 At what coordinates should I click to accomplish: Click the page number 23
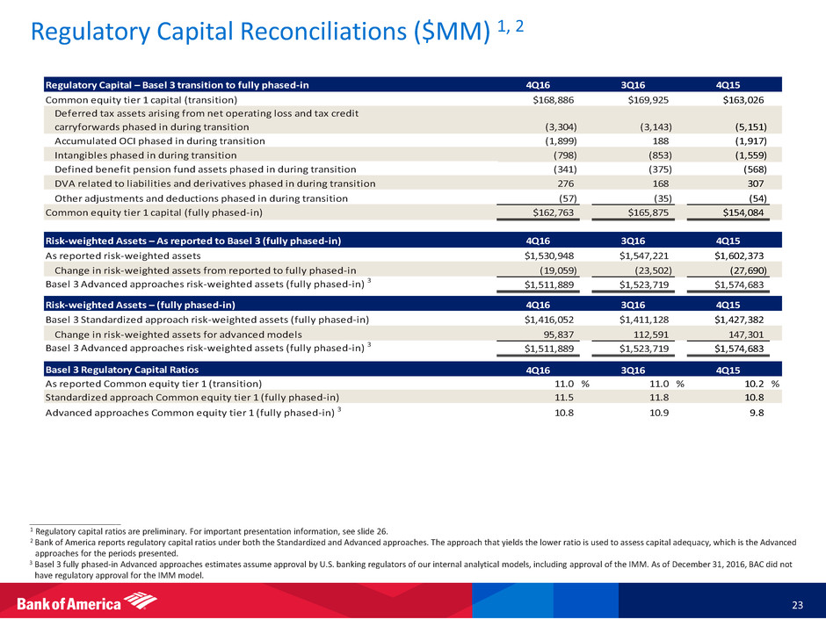coord(797,603)
